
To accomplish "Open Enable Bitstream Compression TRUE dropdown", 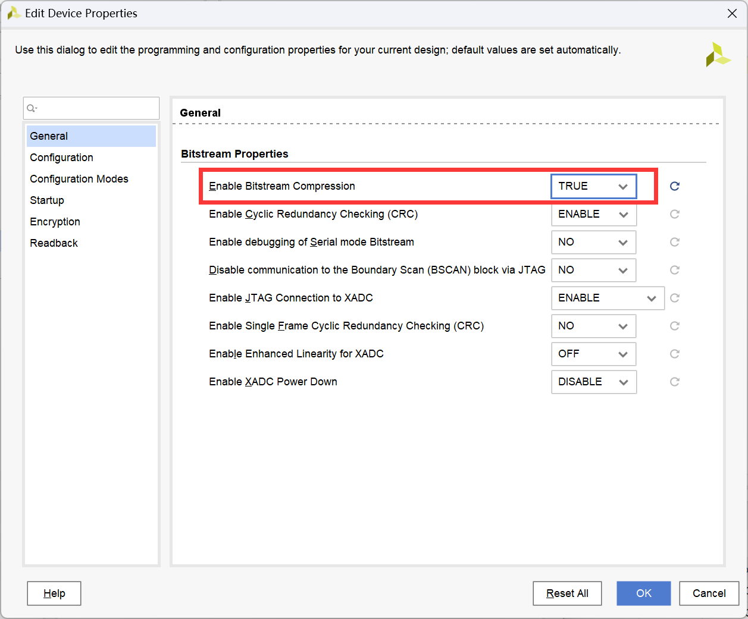I will (593, 186).
